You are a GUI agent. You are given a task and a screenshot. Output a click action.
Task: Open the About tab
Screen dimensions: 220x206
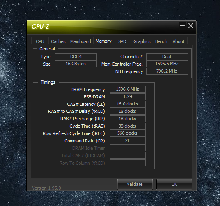click(179, 41)
